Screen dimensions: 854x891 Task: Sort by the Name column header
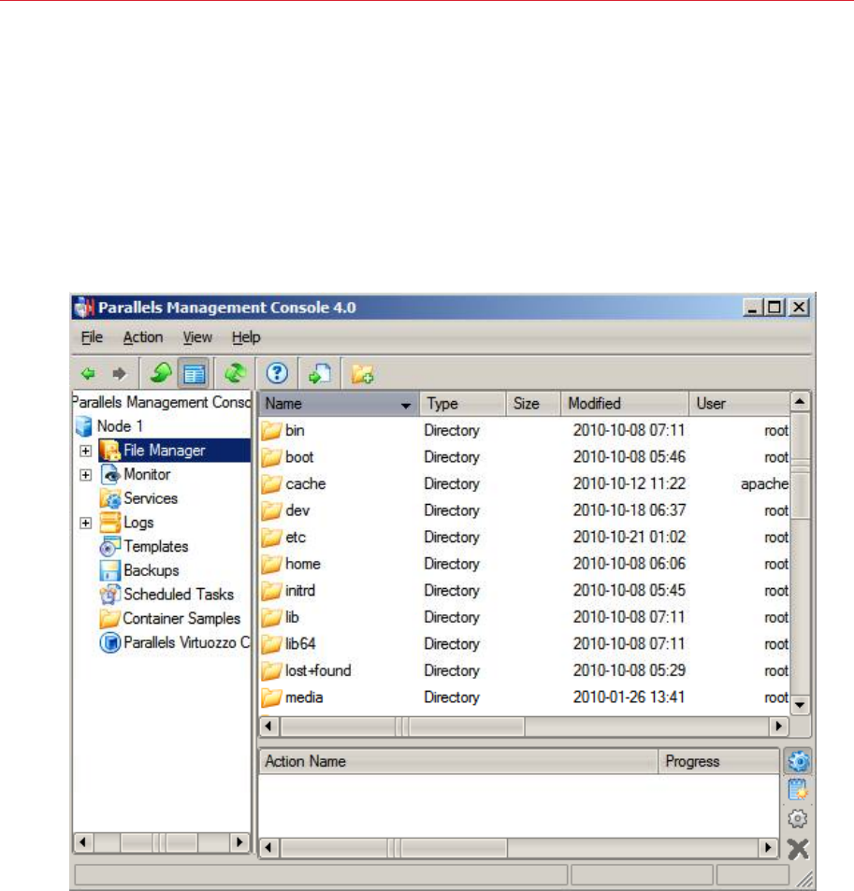(339, 404)
